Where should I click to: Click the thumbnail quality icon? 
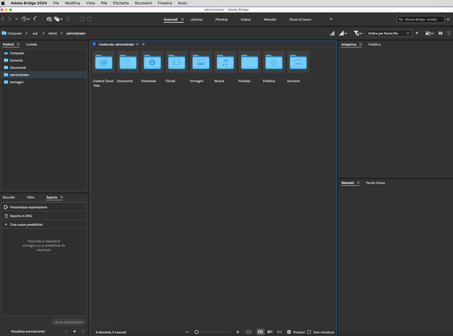tap(332, 34)
